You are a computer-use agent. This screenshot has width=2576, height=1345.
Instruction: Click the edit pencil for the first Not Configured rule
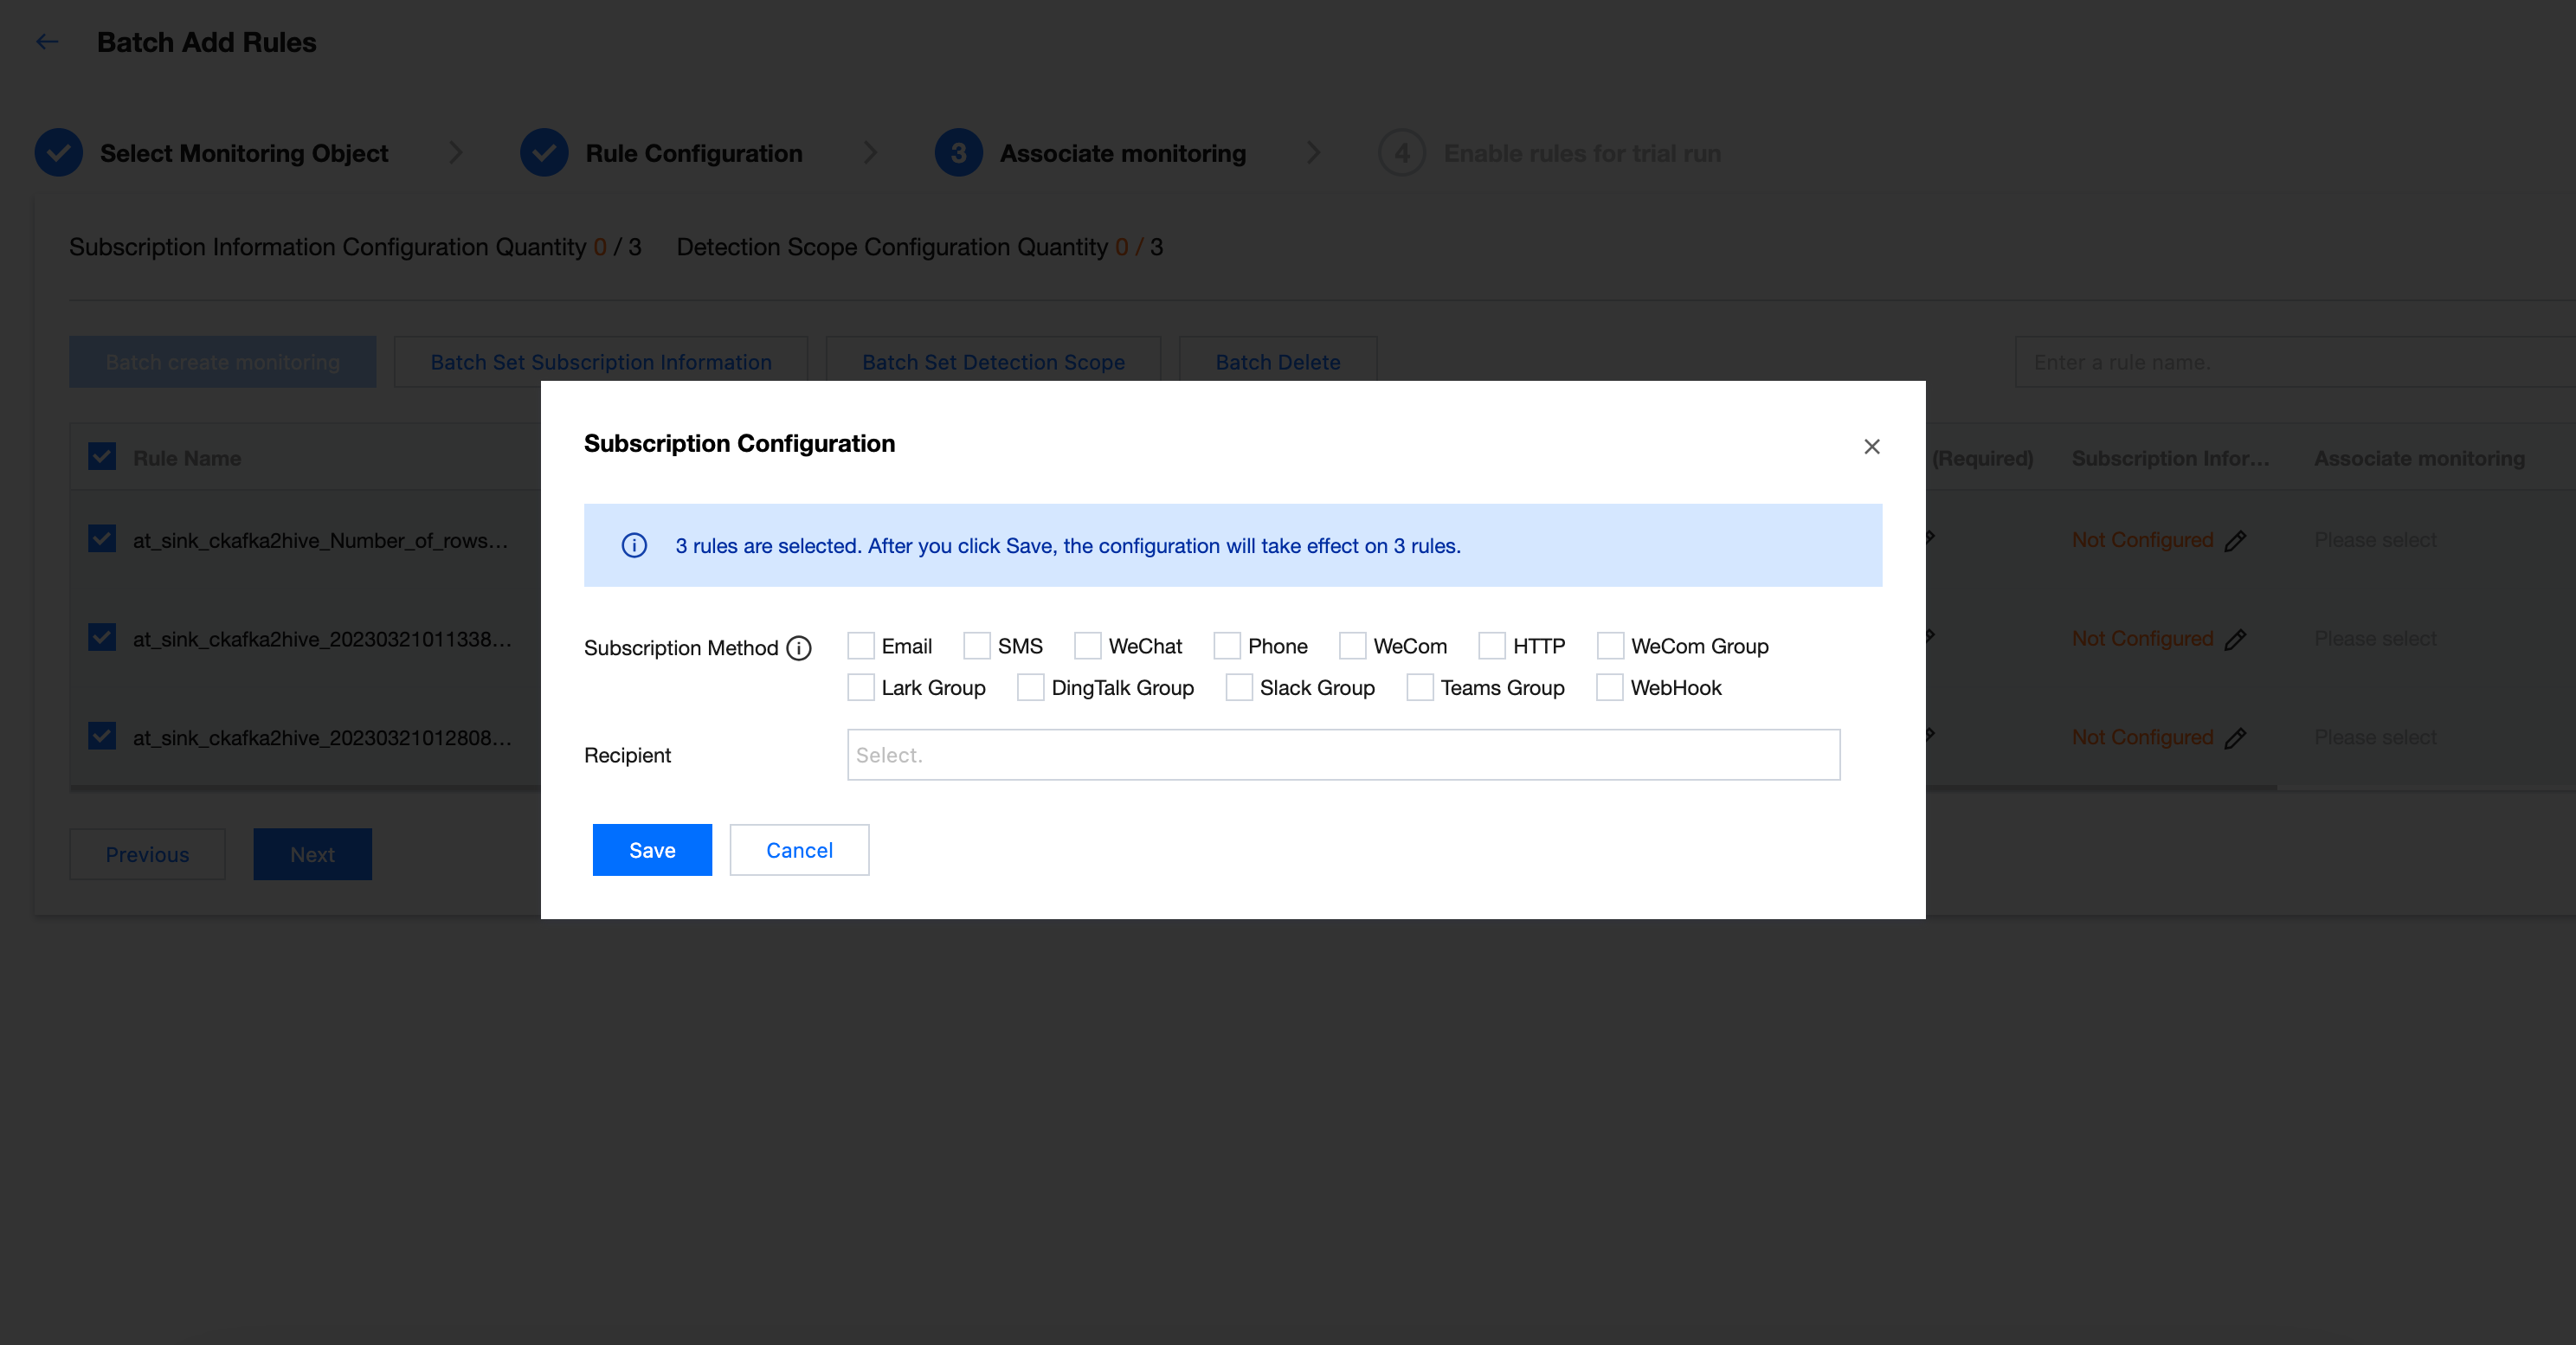point(2235,541)
